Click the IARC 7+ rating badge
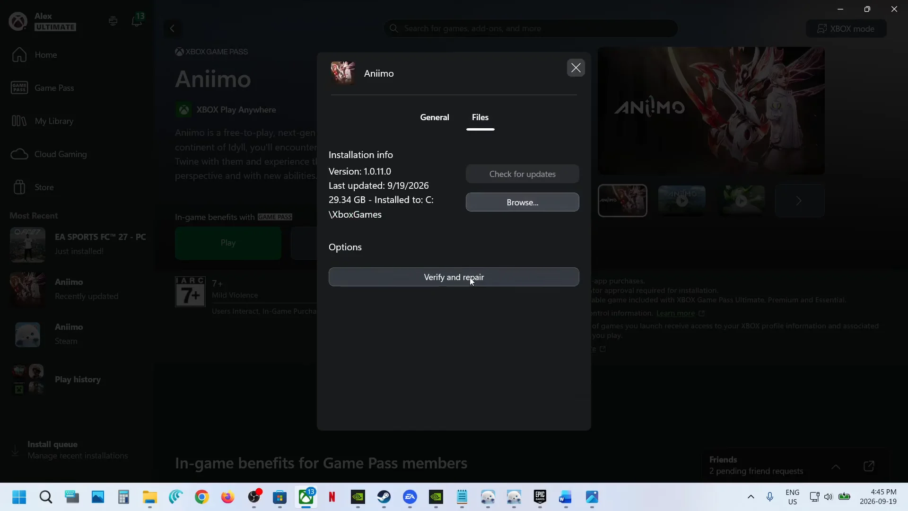This screenshot has width=908, height=511. (x=190, y=292)
